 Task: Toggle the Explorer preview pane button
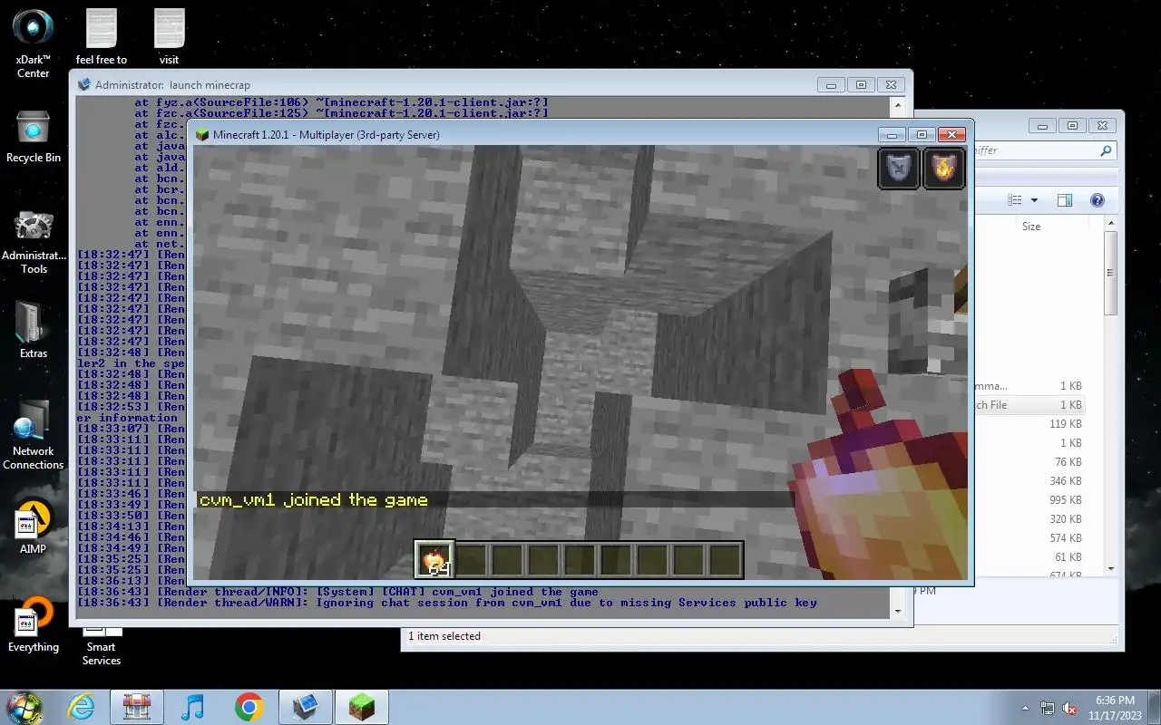click(1065, 200)
